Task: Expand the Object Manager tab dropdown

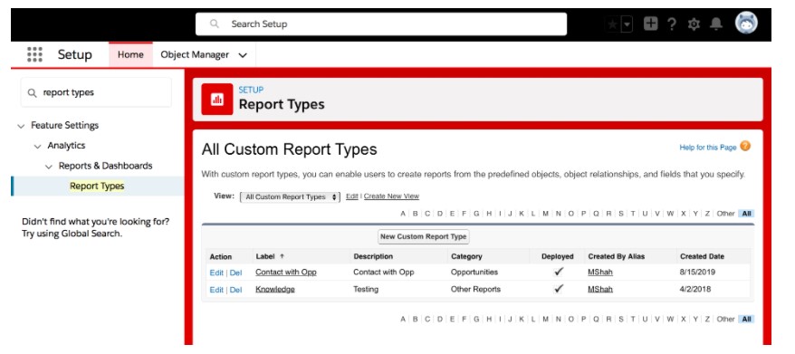Action: pos(243,54)
